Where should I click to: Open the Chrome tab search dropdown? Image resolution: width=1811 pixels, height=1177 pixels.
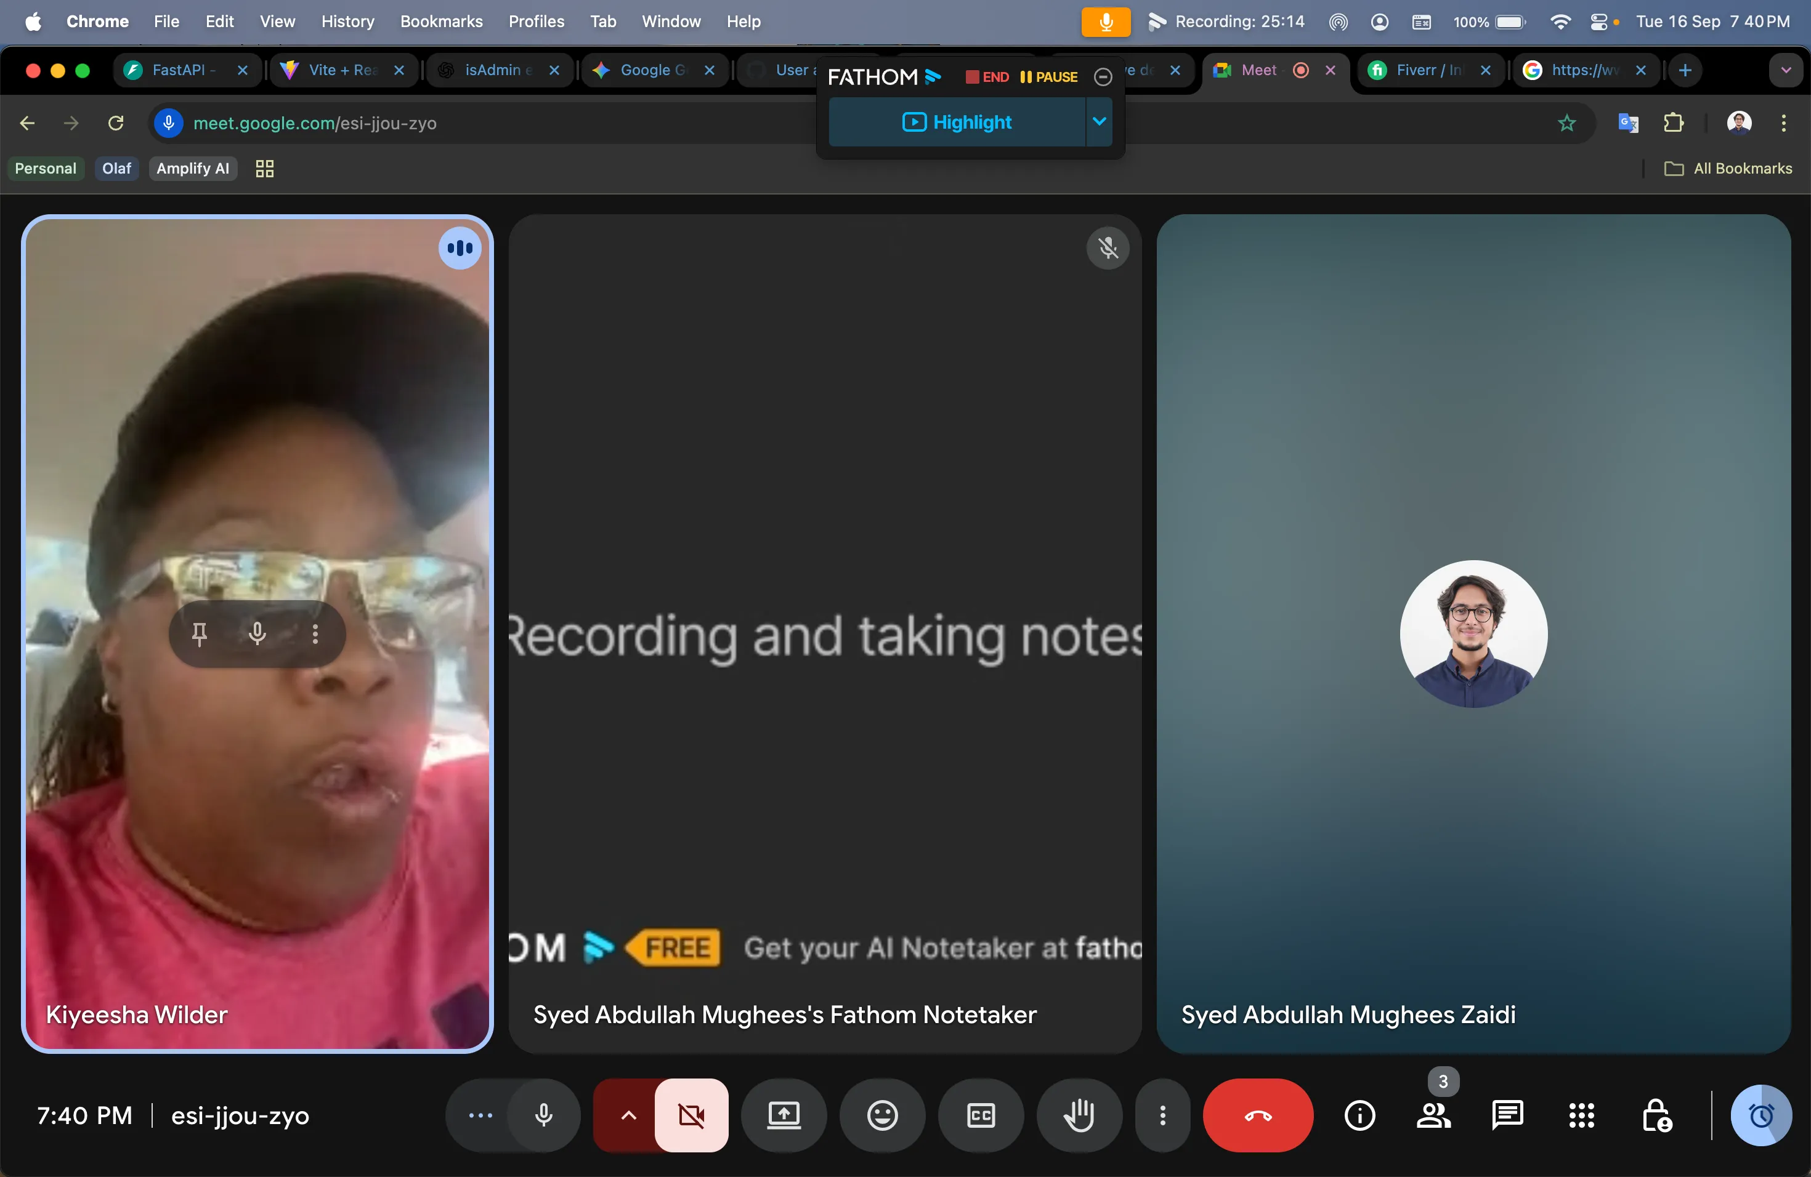pyautogui.click(x=1786, y=70)
